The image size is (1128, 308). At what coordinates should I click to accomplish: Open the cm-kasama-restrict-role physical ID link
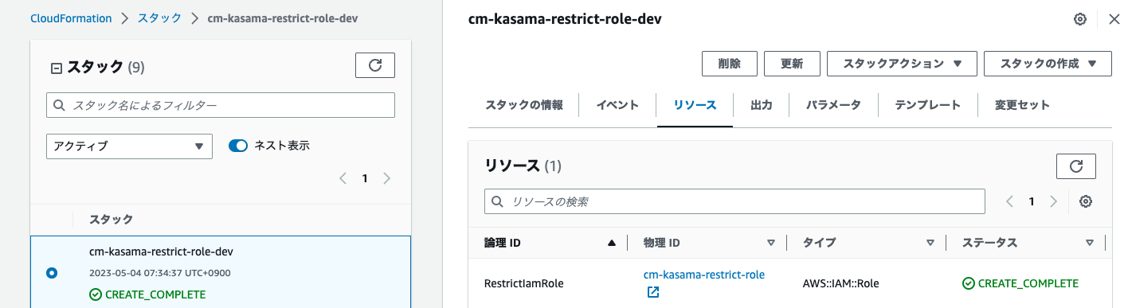coord(704,275)
